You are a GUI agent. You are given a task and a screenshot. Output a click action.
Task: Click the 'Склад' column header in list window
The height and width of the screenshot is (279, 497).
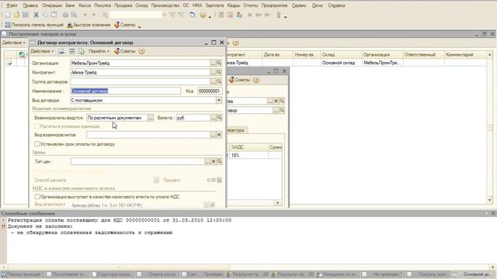click(x=341, y=54)
